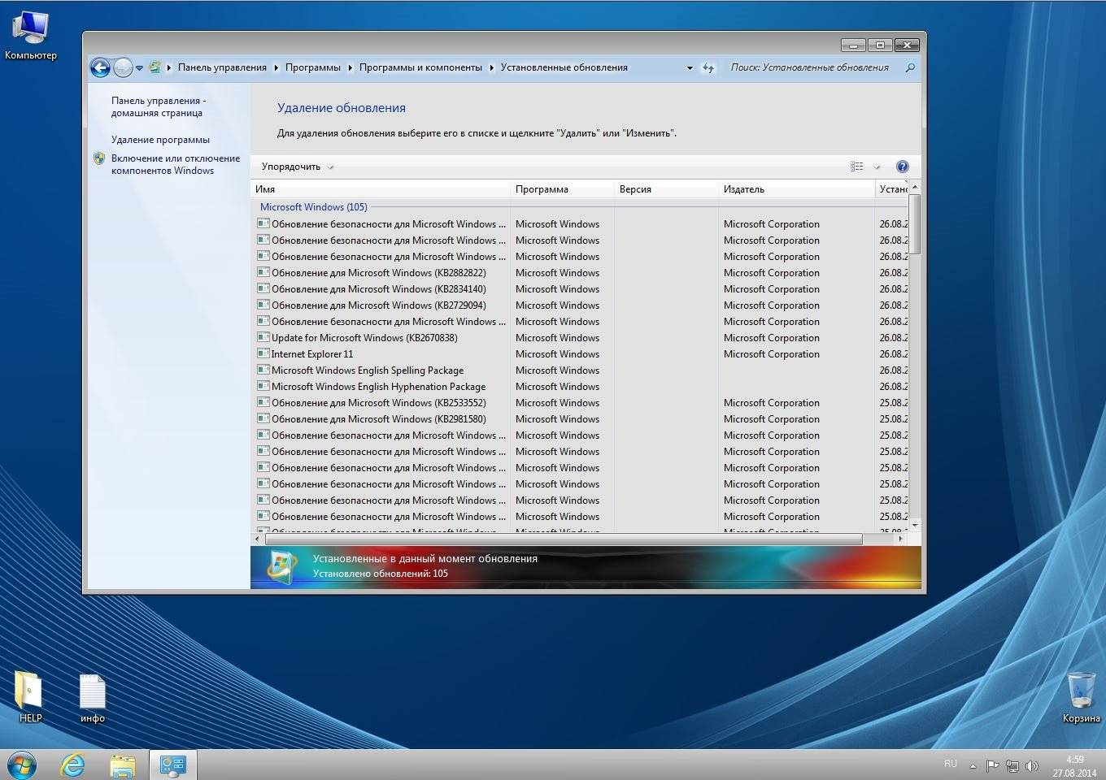
Task: Change view with the view icon
Action: pyautogui.click(x=856, y=167)
